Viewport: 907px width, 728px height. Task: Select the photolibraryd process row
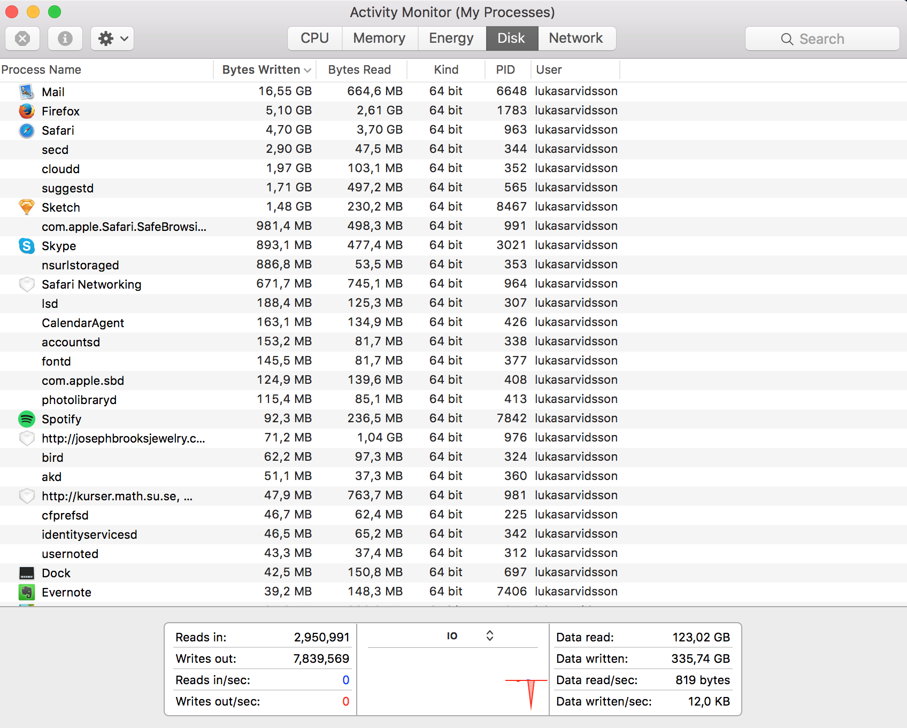click(x=453, y=399)
